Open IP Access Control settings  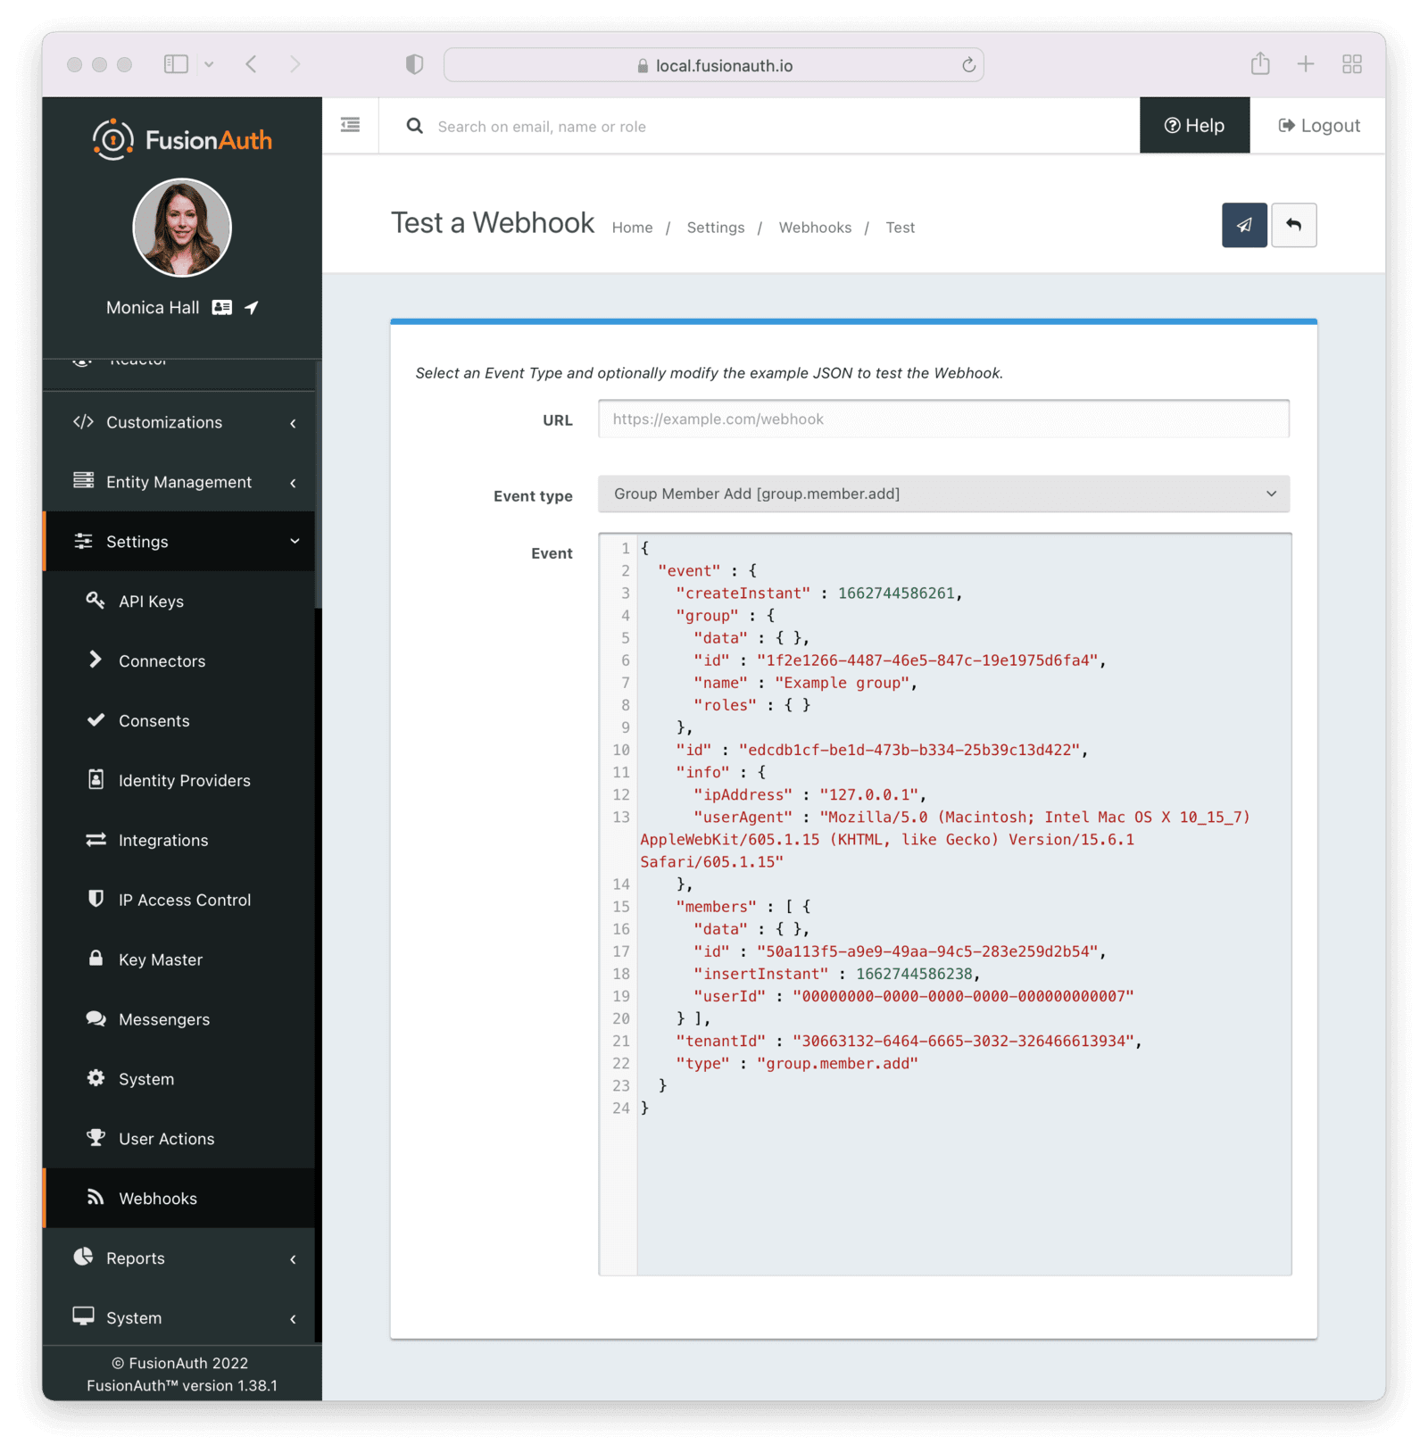coord(178,901)
